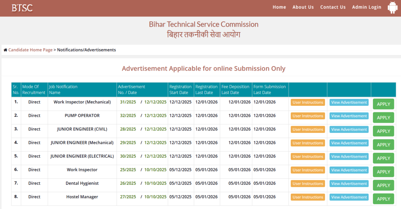Click the Job Notification Name column header

[63, 90]
